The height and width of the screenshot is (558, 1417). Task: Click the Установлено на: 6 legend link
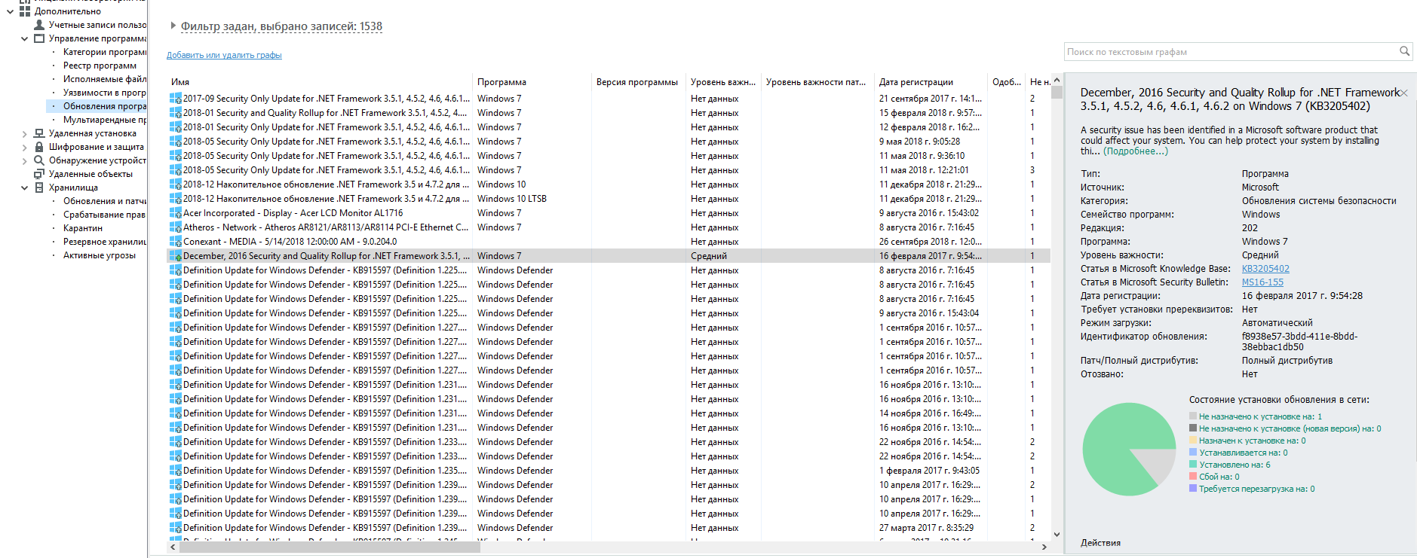coord(1235,465)
